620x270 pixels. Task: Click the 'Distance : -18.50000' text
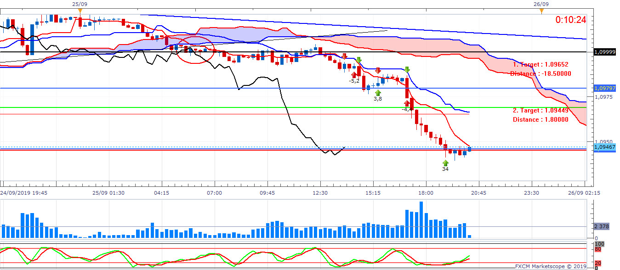point(540,73)
